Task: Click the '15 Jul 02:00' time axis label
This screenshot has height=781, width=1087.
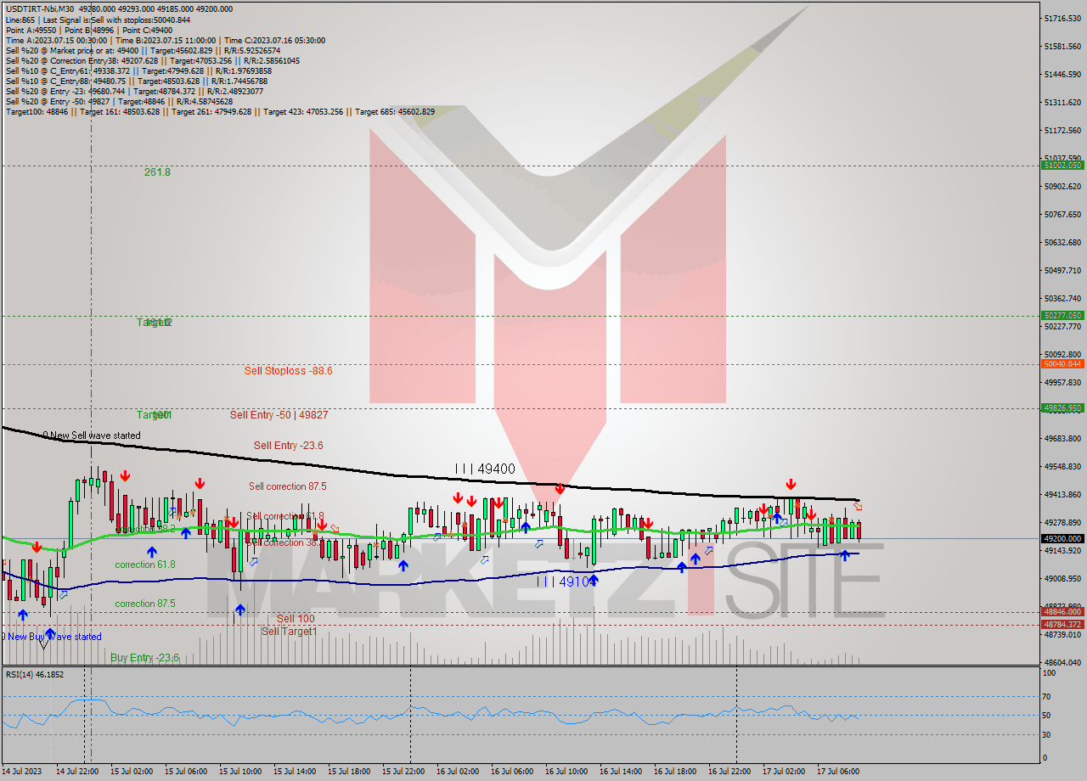Action: pyautogui.click(x=132, y=772)
